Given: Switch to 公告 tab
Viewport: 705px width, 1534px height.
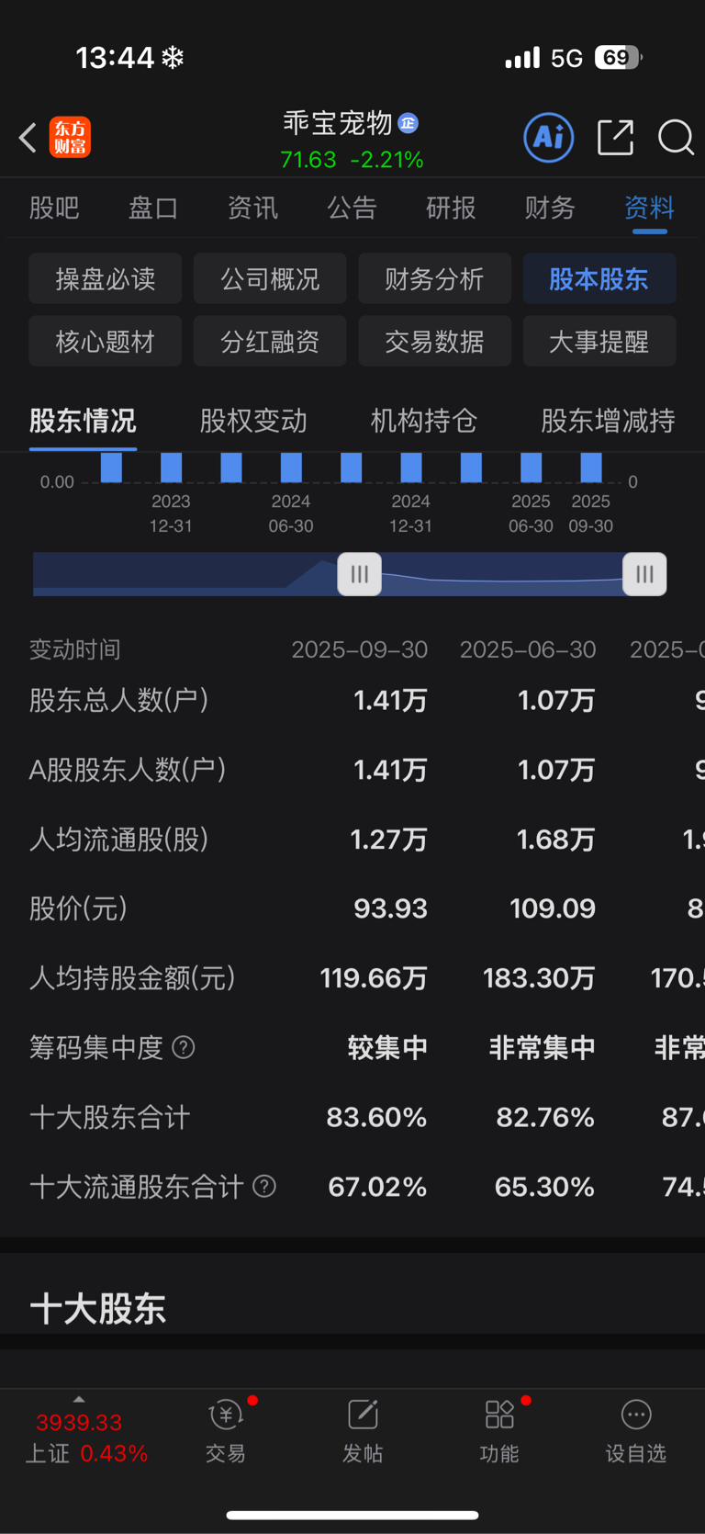Looking at the screenshot, I should (352, 208).
